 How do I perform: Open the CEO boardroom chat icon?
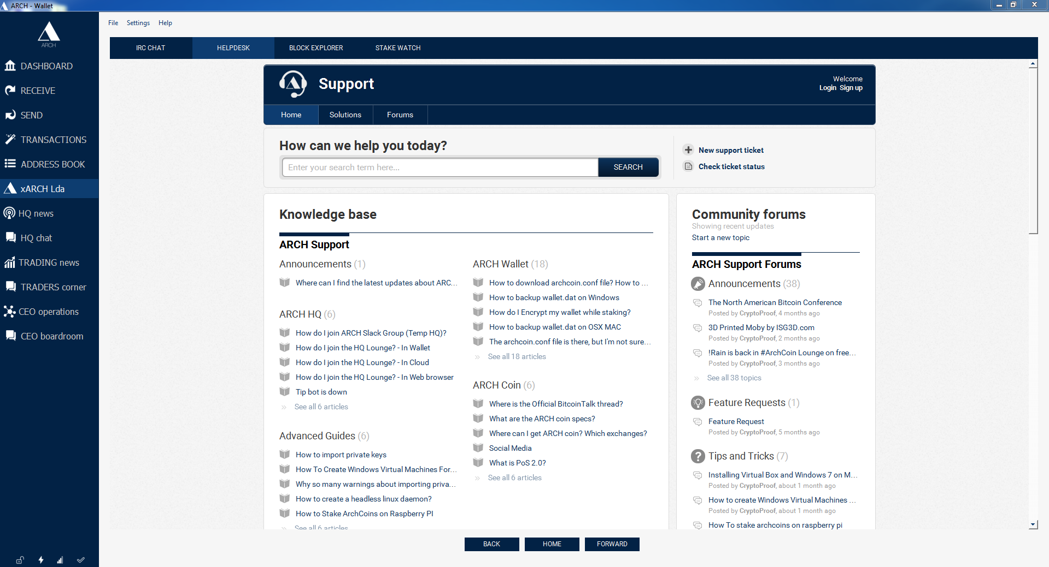pyautogui.click(x=10, y=336)
